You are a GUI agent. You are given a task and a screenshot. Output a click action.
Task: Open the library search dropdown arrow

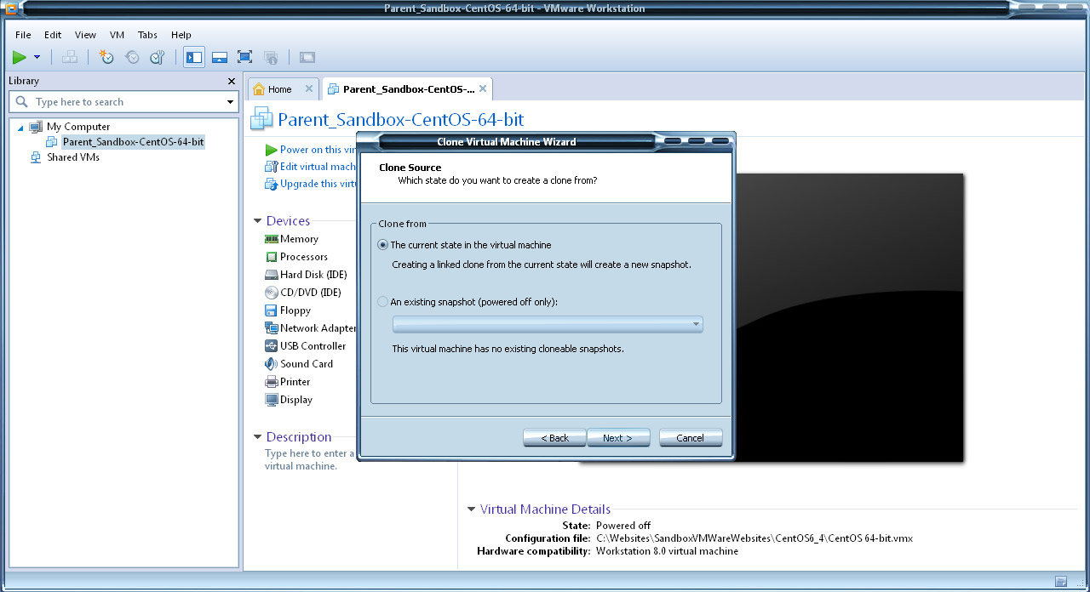(230, 102)
